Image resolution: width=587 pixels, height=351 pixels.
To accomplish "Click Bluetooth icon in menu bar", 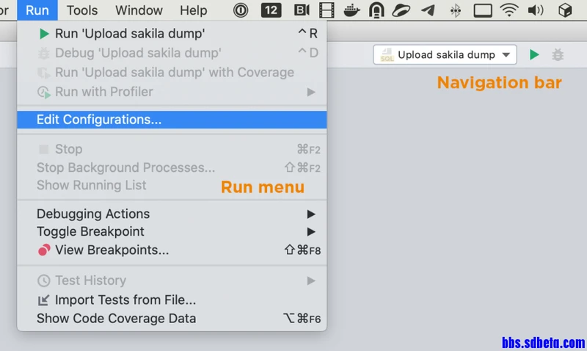I will [x=455, y=10].
